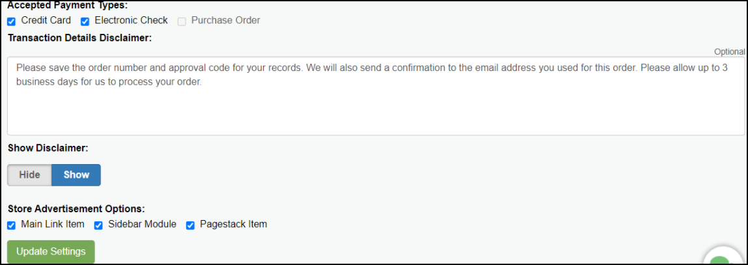
Task: Open the green chat widget bubble
Action: (723, 257)
